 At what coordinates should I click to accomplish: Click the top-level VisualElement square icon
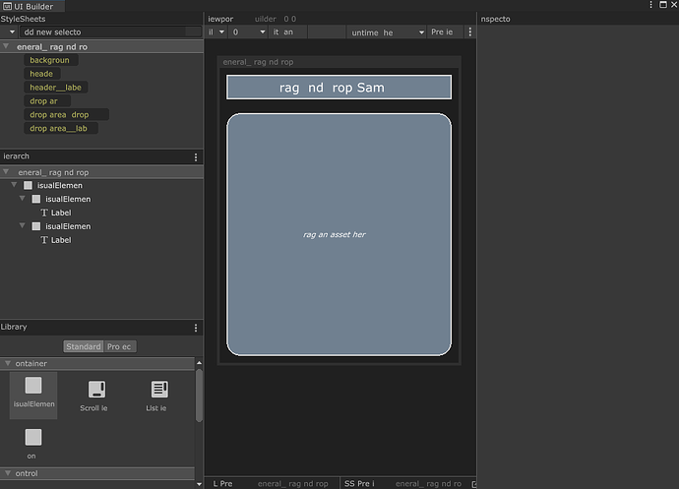tap(28, 185)
